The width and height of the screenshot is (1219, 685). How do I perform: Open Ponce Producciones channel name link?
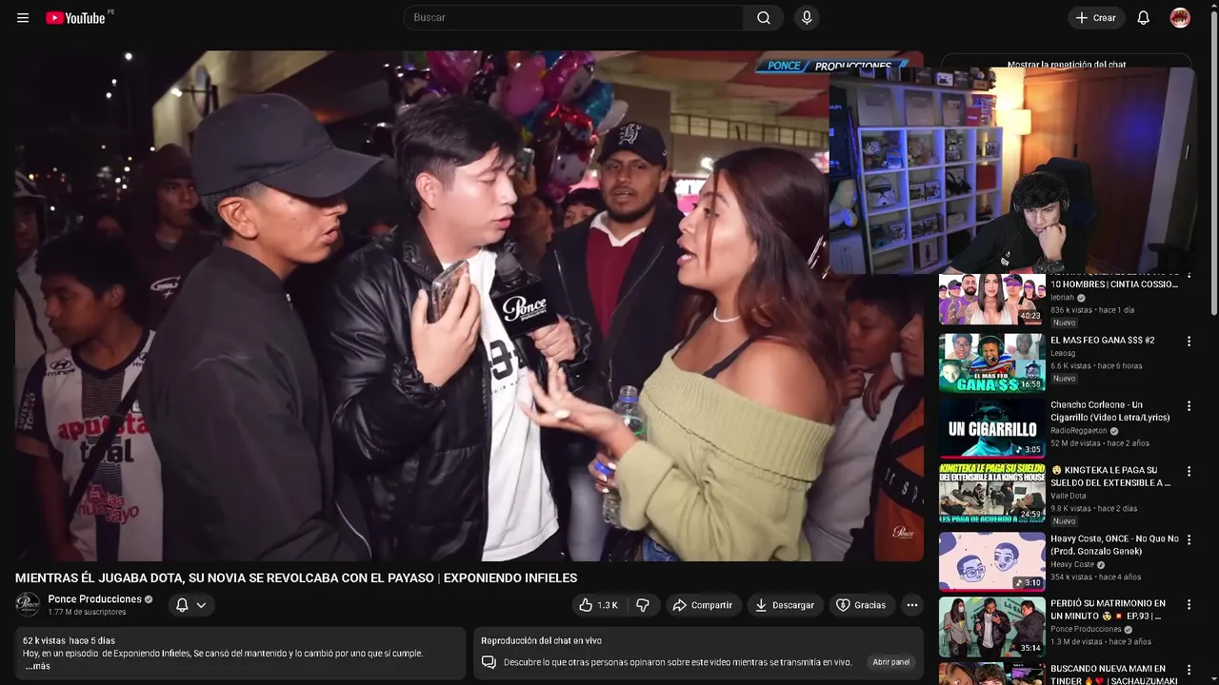click(x=94, y=599)
